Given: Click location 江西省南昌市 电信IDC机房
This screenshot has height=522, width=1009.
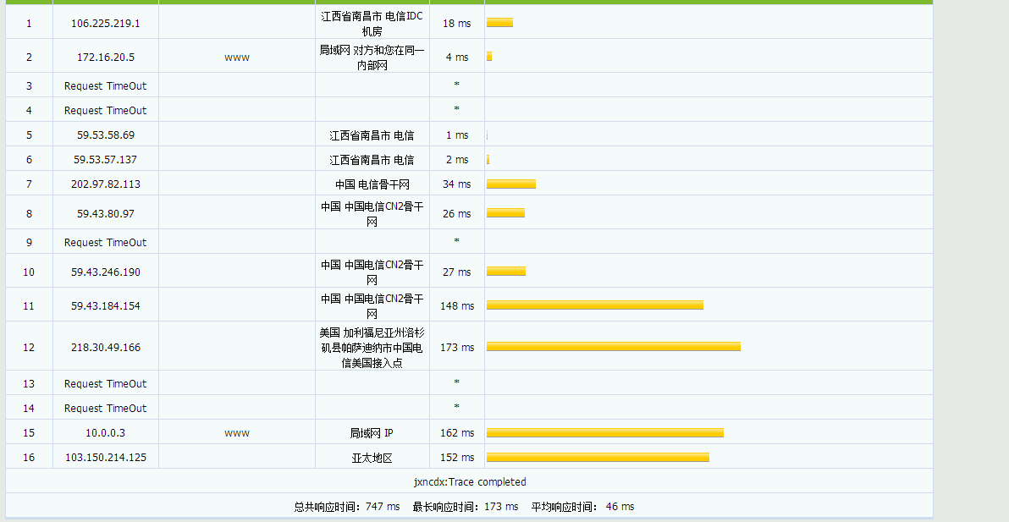Looking at the screenshot, I should tap(372, 23).
